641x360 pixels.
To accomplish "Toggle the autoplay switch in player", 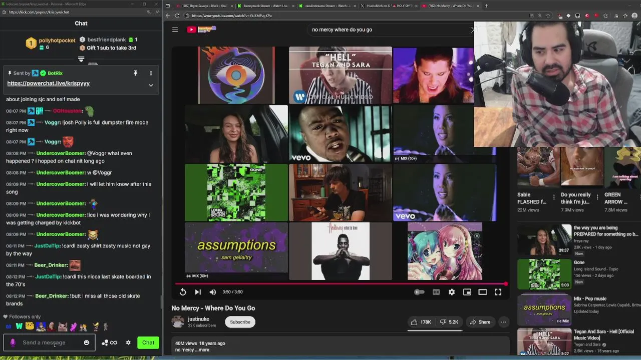I will 420,292.
